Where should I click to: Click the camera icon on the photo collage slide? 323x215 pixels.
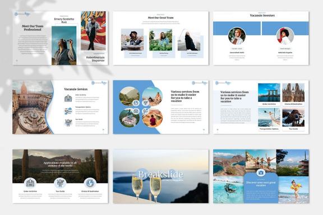[261, 172]
